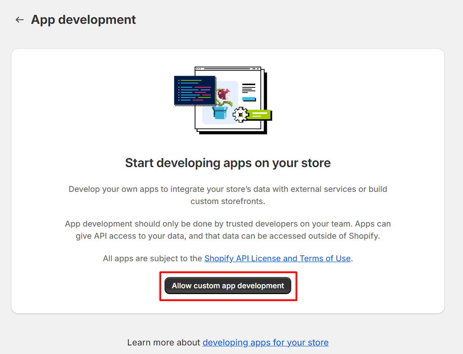Viewport: 463px width, 354px height.
Task: Open developing apps for your store link
Action: pos(265,343)
